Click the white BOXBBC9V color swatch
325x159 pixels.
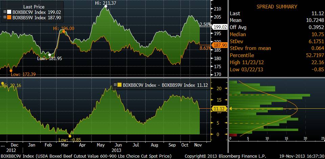pos(9,12)
